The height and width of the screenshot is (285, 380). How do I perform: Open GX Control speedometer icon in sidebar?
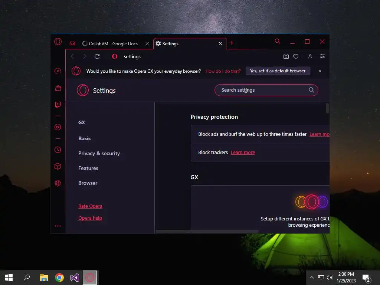[x=58, y=71]
